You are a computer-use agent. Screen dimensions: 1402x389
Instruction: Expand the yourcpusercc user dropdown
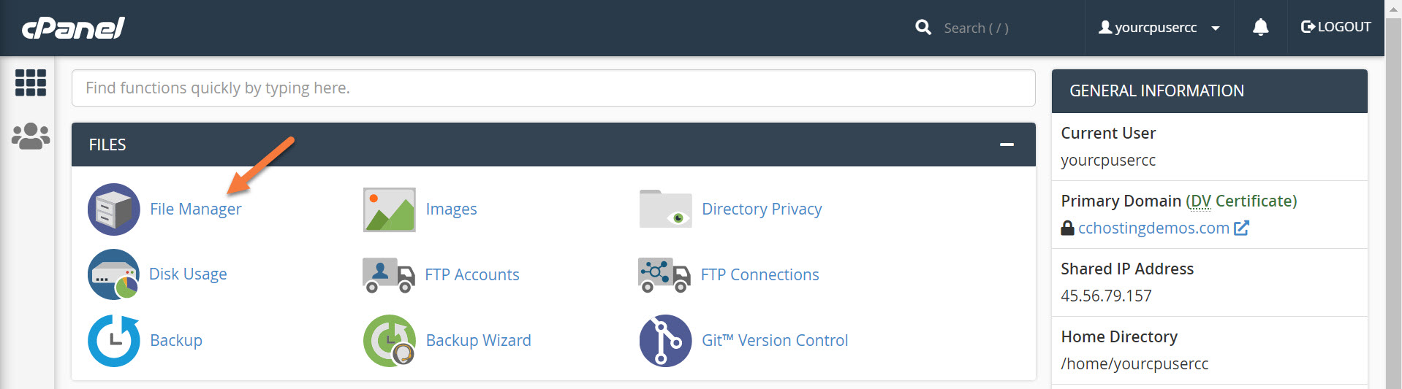[1159, 28]
